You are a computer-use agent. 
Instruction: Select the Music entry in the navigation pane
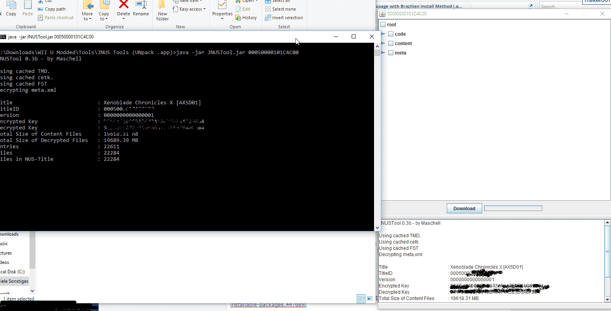tap(4, 244)
